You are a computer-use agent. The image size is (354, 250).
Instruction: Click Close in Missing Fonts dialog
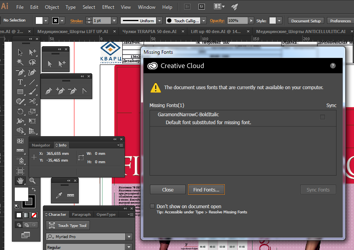168,189
